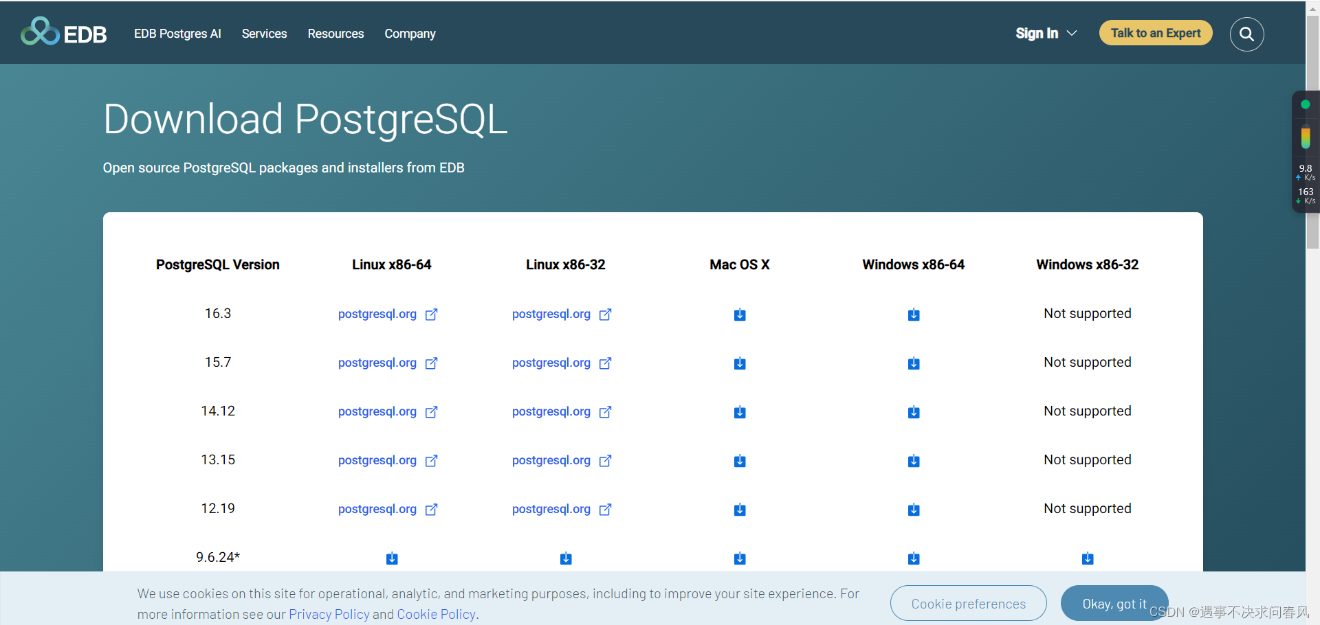Image resolution: width=1320 pixels, height=625 pixels.
Task: Download PostgreSQL 13.15 for Windows x86-64
Action: coord(914,461)
